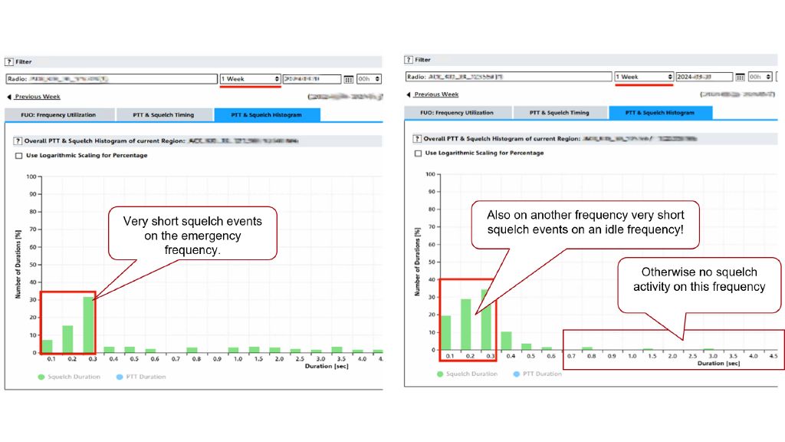Open the 00h hour dropdown in left panel
785x442 pixels.
(369, 79)
